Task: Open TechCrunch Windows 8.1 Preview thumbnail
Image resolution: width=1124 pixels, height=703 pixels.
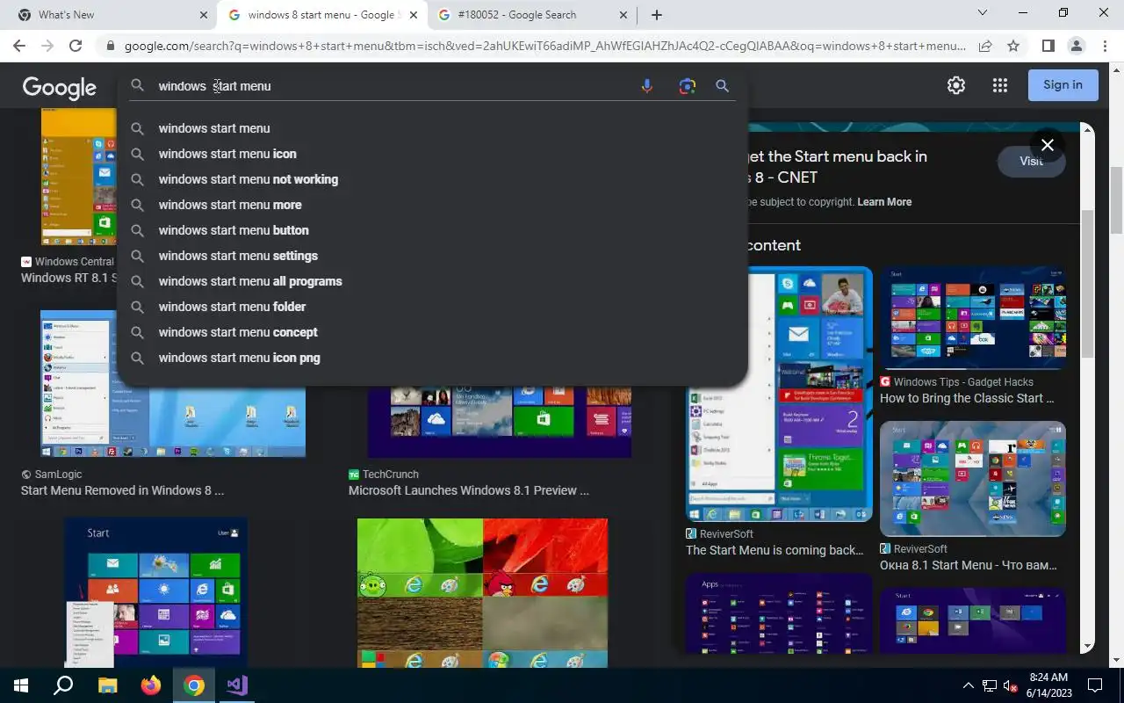Action: (x=499, y=422)
